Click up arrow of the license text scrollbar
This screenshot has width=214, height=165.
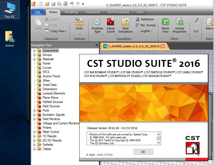point(158,134)
